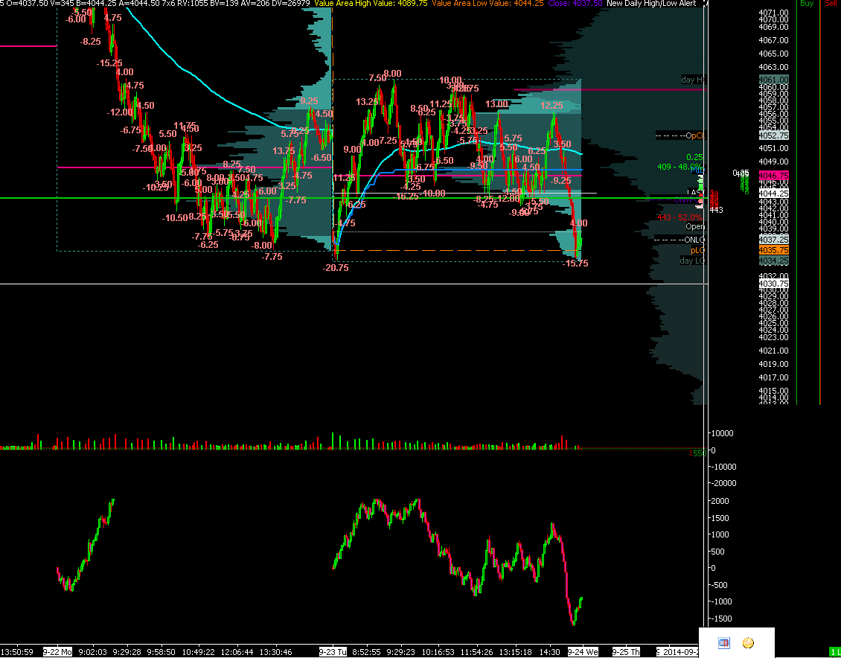Click the 4061.00 day high price label
Viewport: 841px width, 658px height.
pyautogui.click(x=773, y=80)
